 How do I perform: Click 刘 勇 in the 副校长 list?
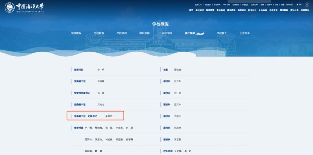tap(178, 93)
